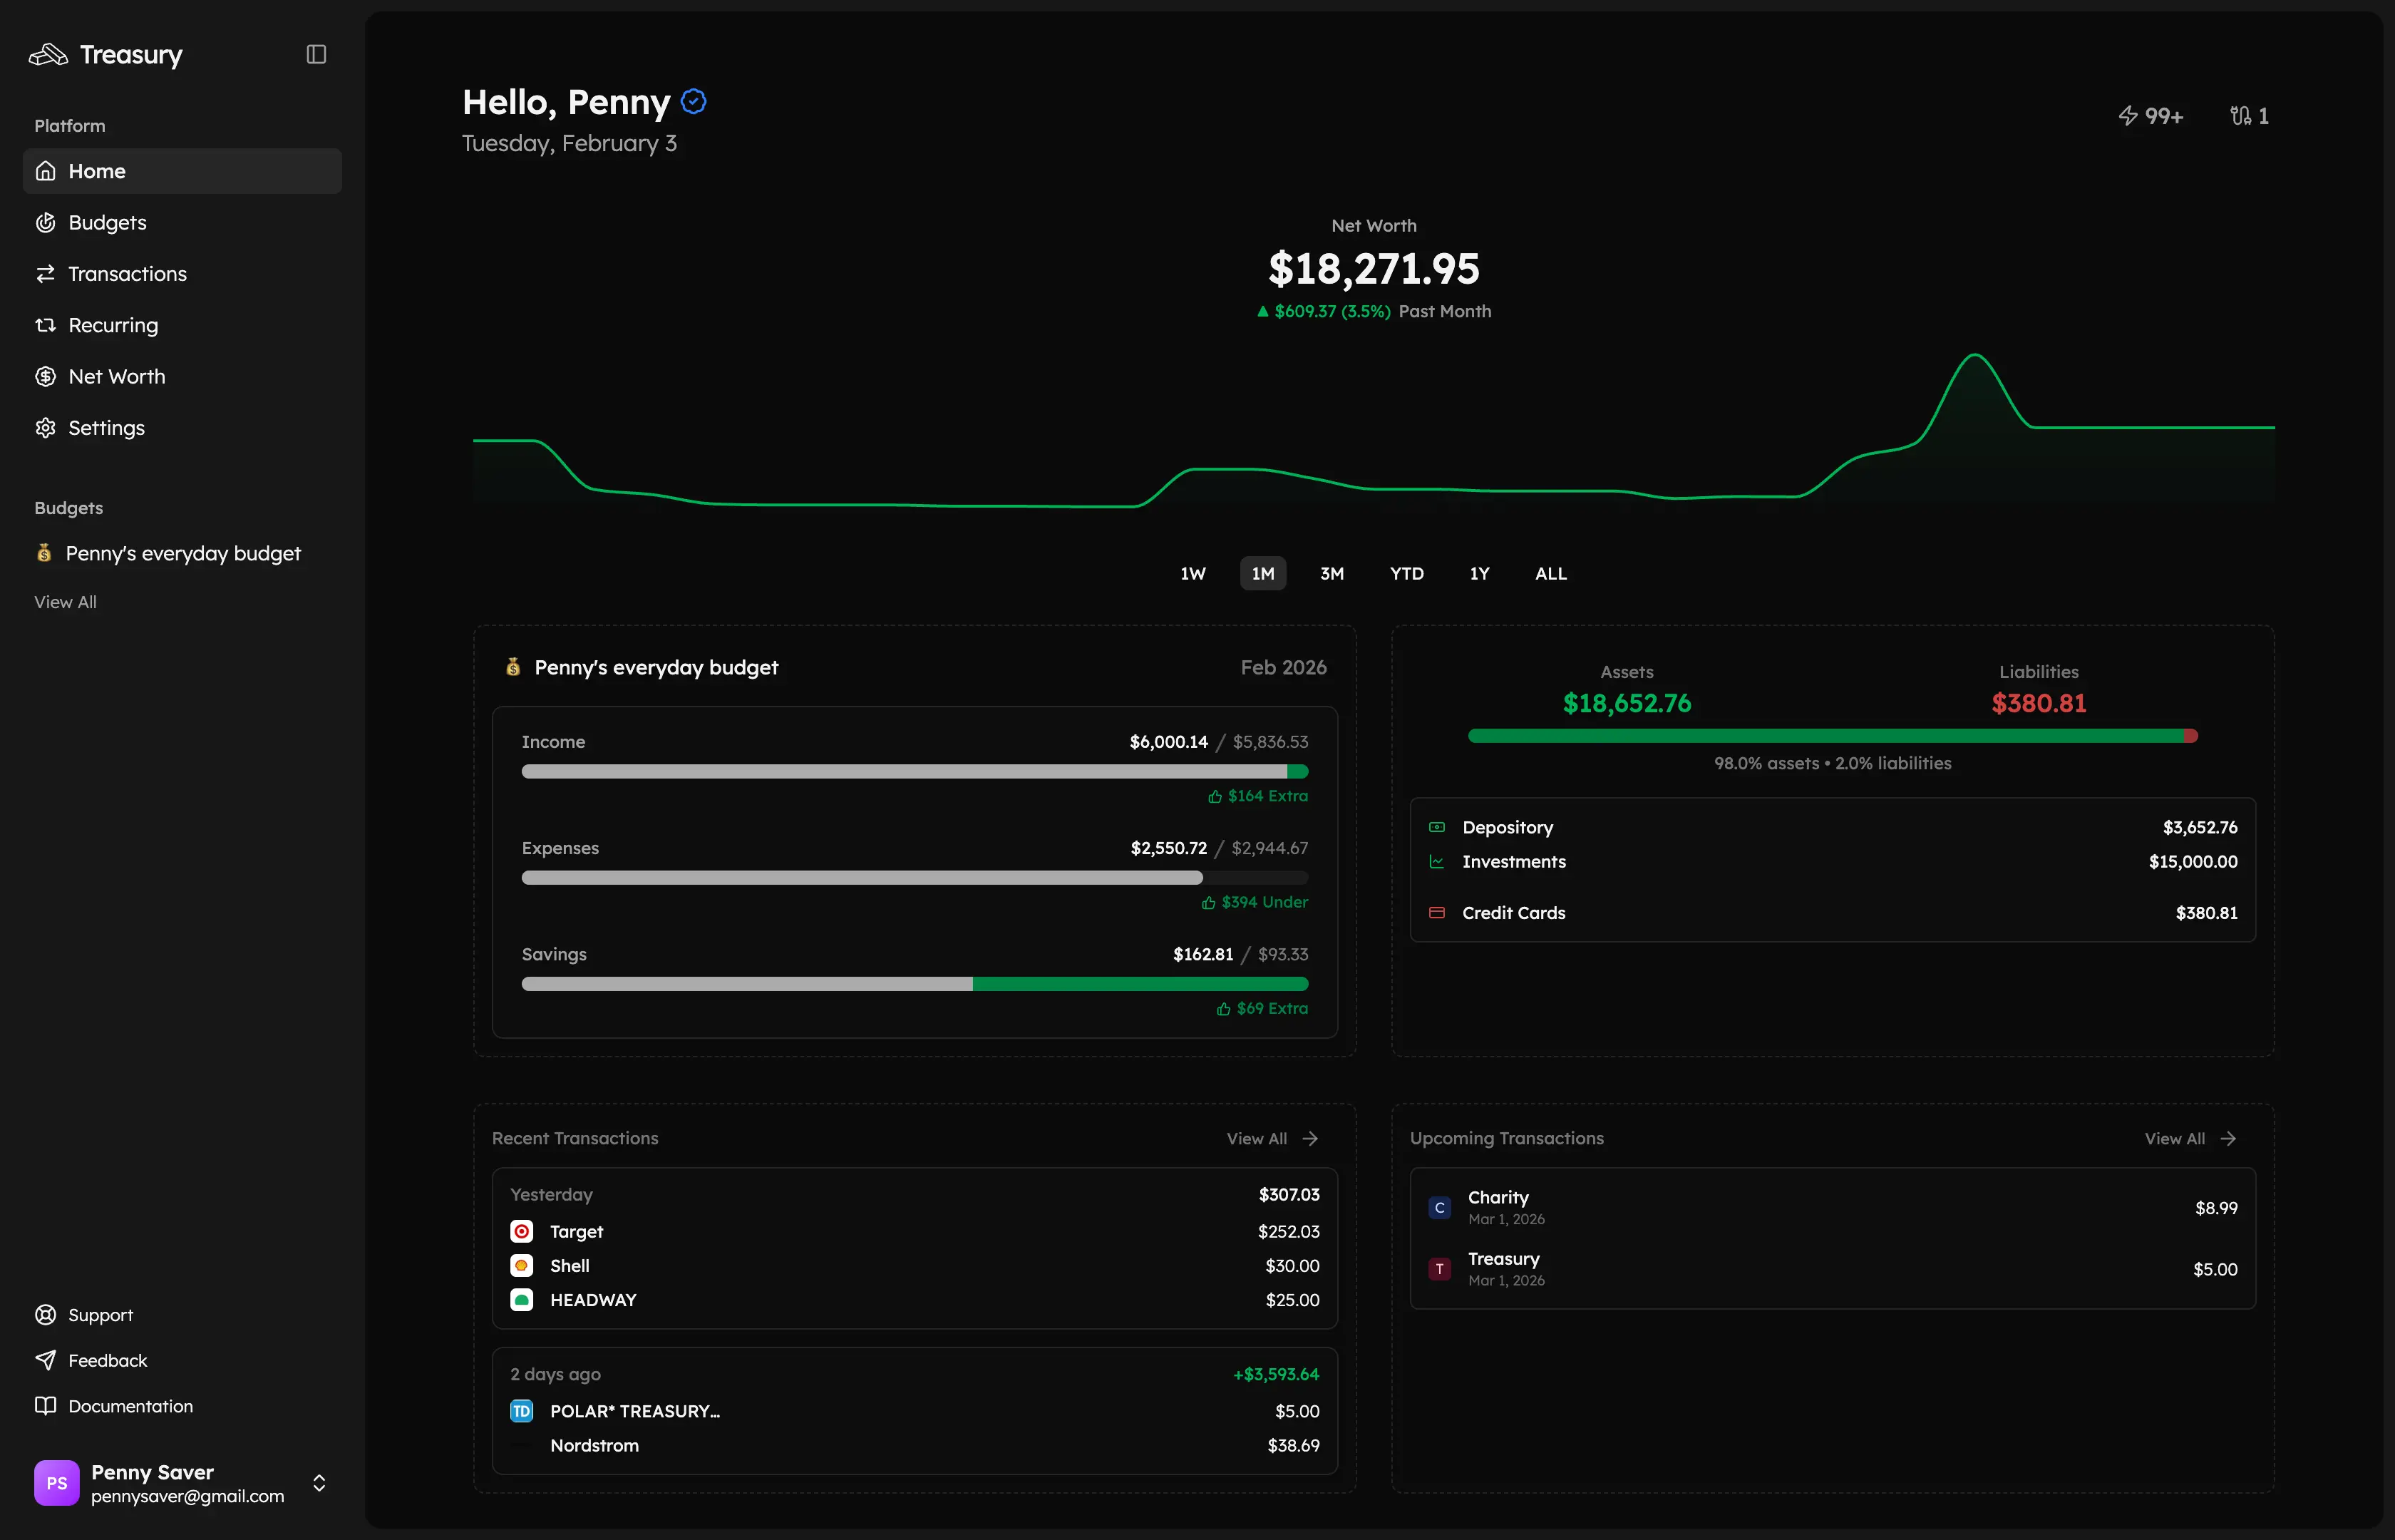Switch to the Budgets section
The width and height of the screenshot is (2395, 1540).
[x=107, y=222]
